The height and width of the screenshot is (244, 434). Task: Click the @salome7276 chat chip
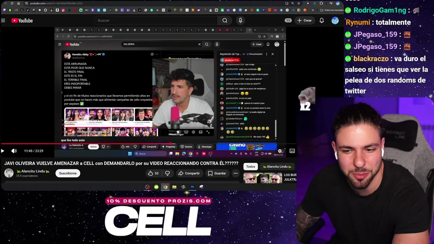230,60
